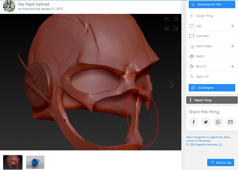
Task: Share via WhatsApp
Action: (x=218, y=122)
